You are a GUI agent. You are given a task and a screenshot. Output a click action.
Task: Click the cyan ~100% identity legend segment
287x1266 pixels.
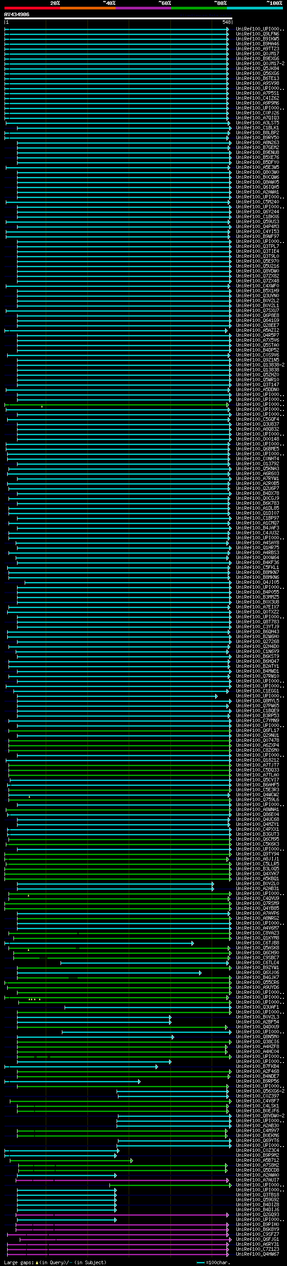point(255,8)
